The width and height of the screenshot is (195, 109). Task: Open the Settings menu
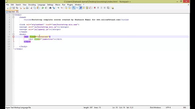(x=50, y=5)
